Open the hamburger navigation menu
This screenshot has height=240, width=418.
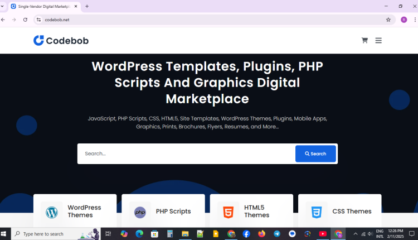tap(378, 40)
